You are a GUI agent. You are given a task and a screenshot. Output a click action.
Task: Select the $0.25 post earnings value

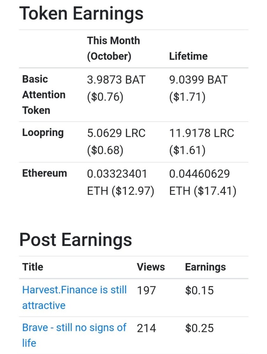coord(199,328)
